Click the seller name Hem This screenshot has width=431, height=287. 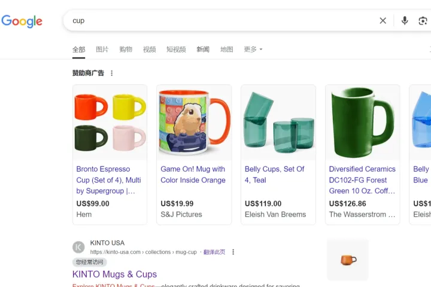pyautogui.click(x=84, y=214)
